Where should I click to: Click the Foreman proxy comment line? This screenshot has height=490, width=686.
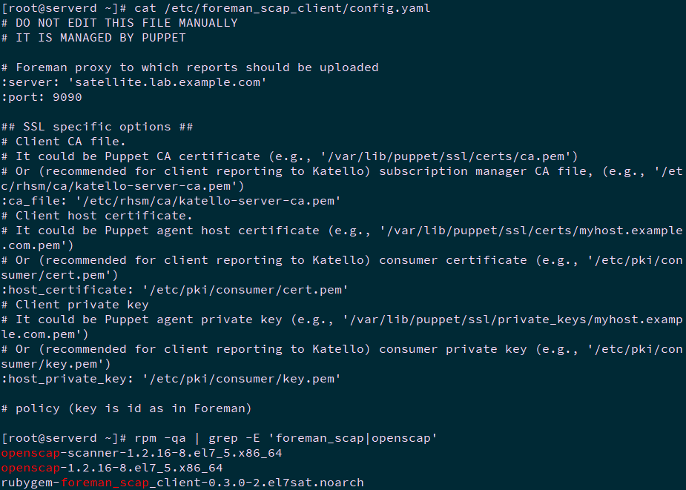click(x=189, y=67)
